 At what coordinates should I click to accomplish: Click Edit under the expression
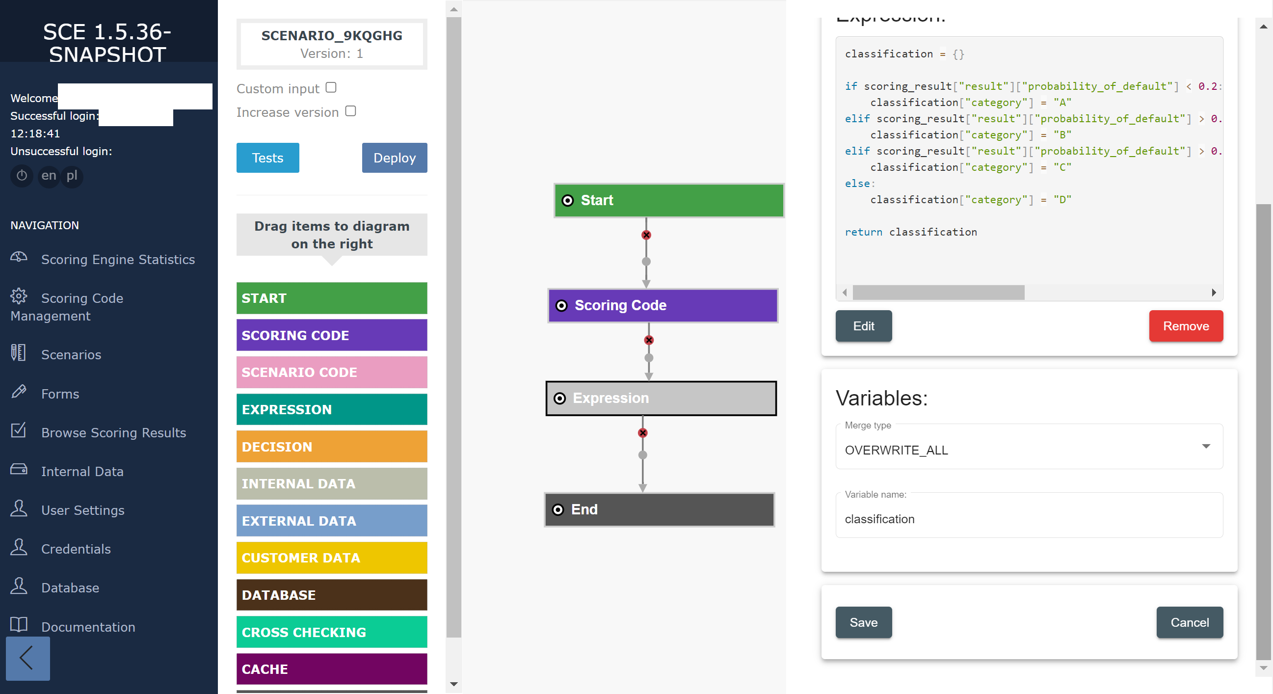(x=863, y=326)
